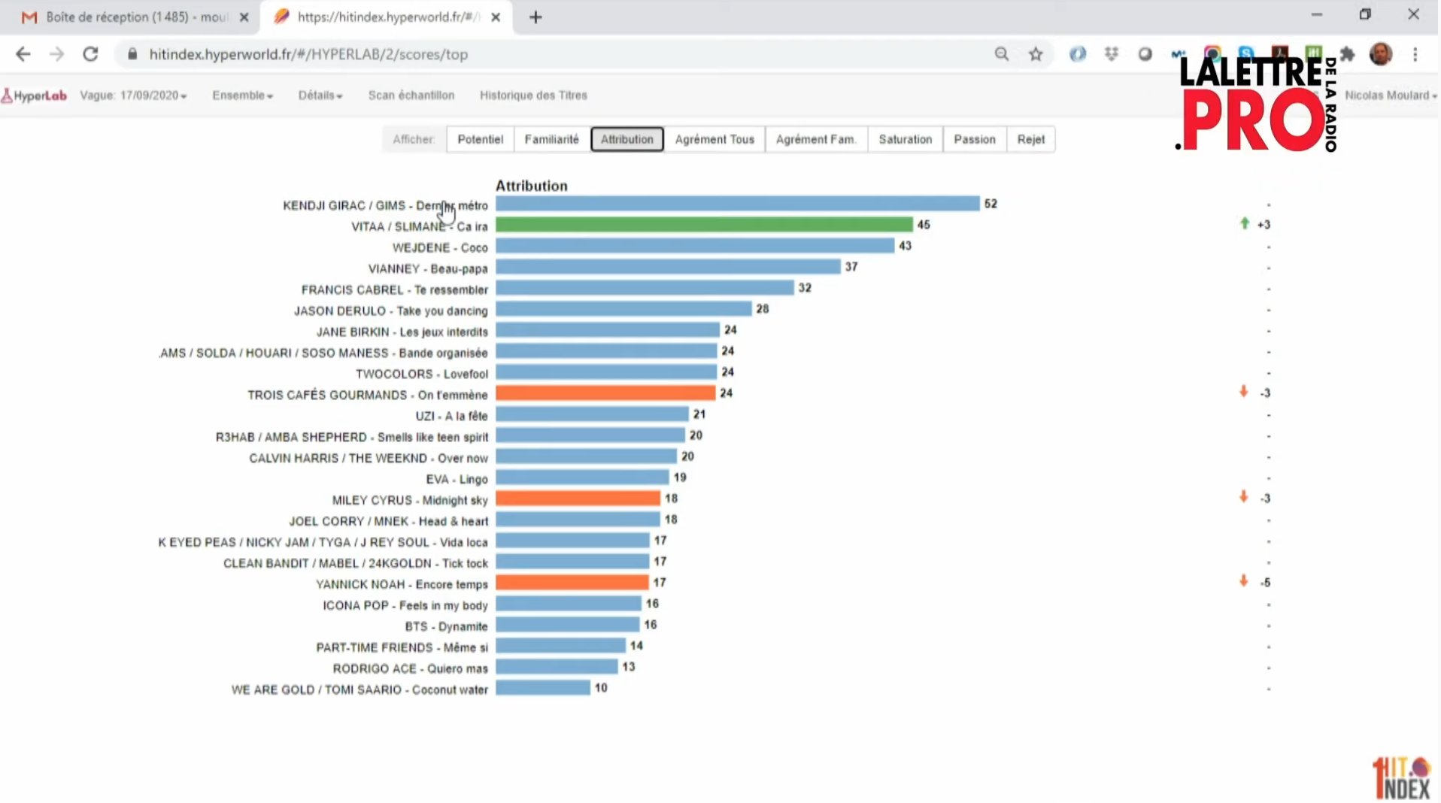Open the browser extensions puzzle icon

[1347, 54]
